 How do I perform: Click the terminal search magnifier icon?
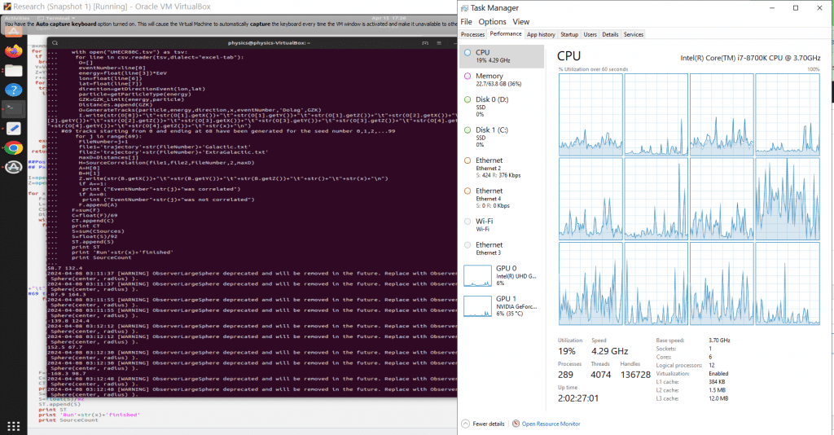(55, 42)
